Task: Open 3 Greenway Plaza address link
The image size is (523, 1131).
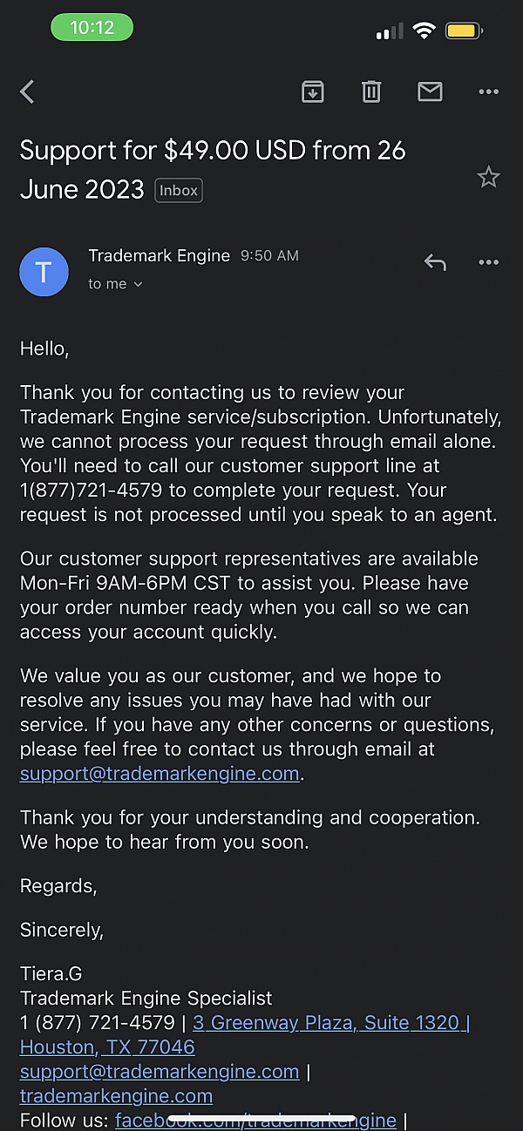Action: click(x=330, y=1022)
